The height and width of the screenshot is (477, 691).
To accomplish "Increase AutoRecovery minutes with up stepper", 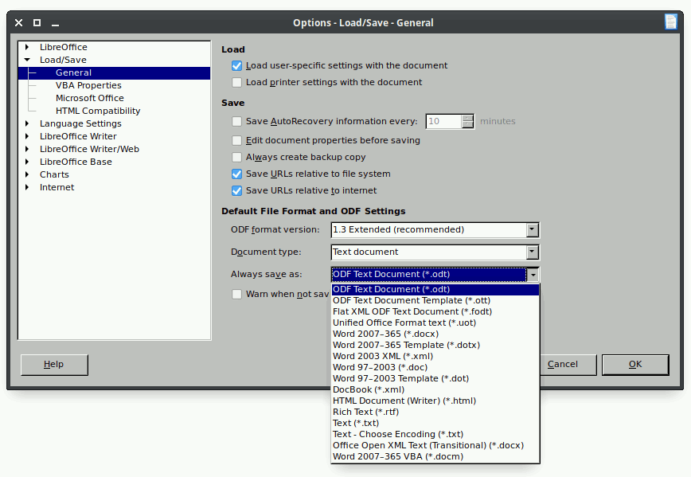I will click(467, 118).
